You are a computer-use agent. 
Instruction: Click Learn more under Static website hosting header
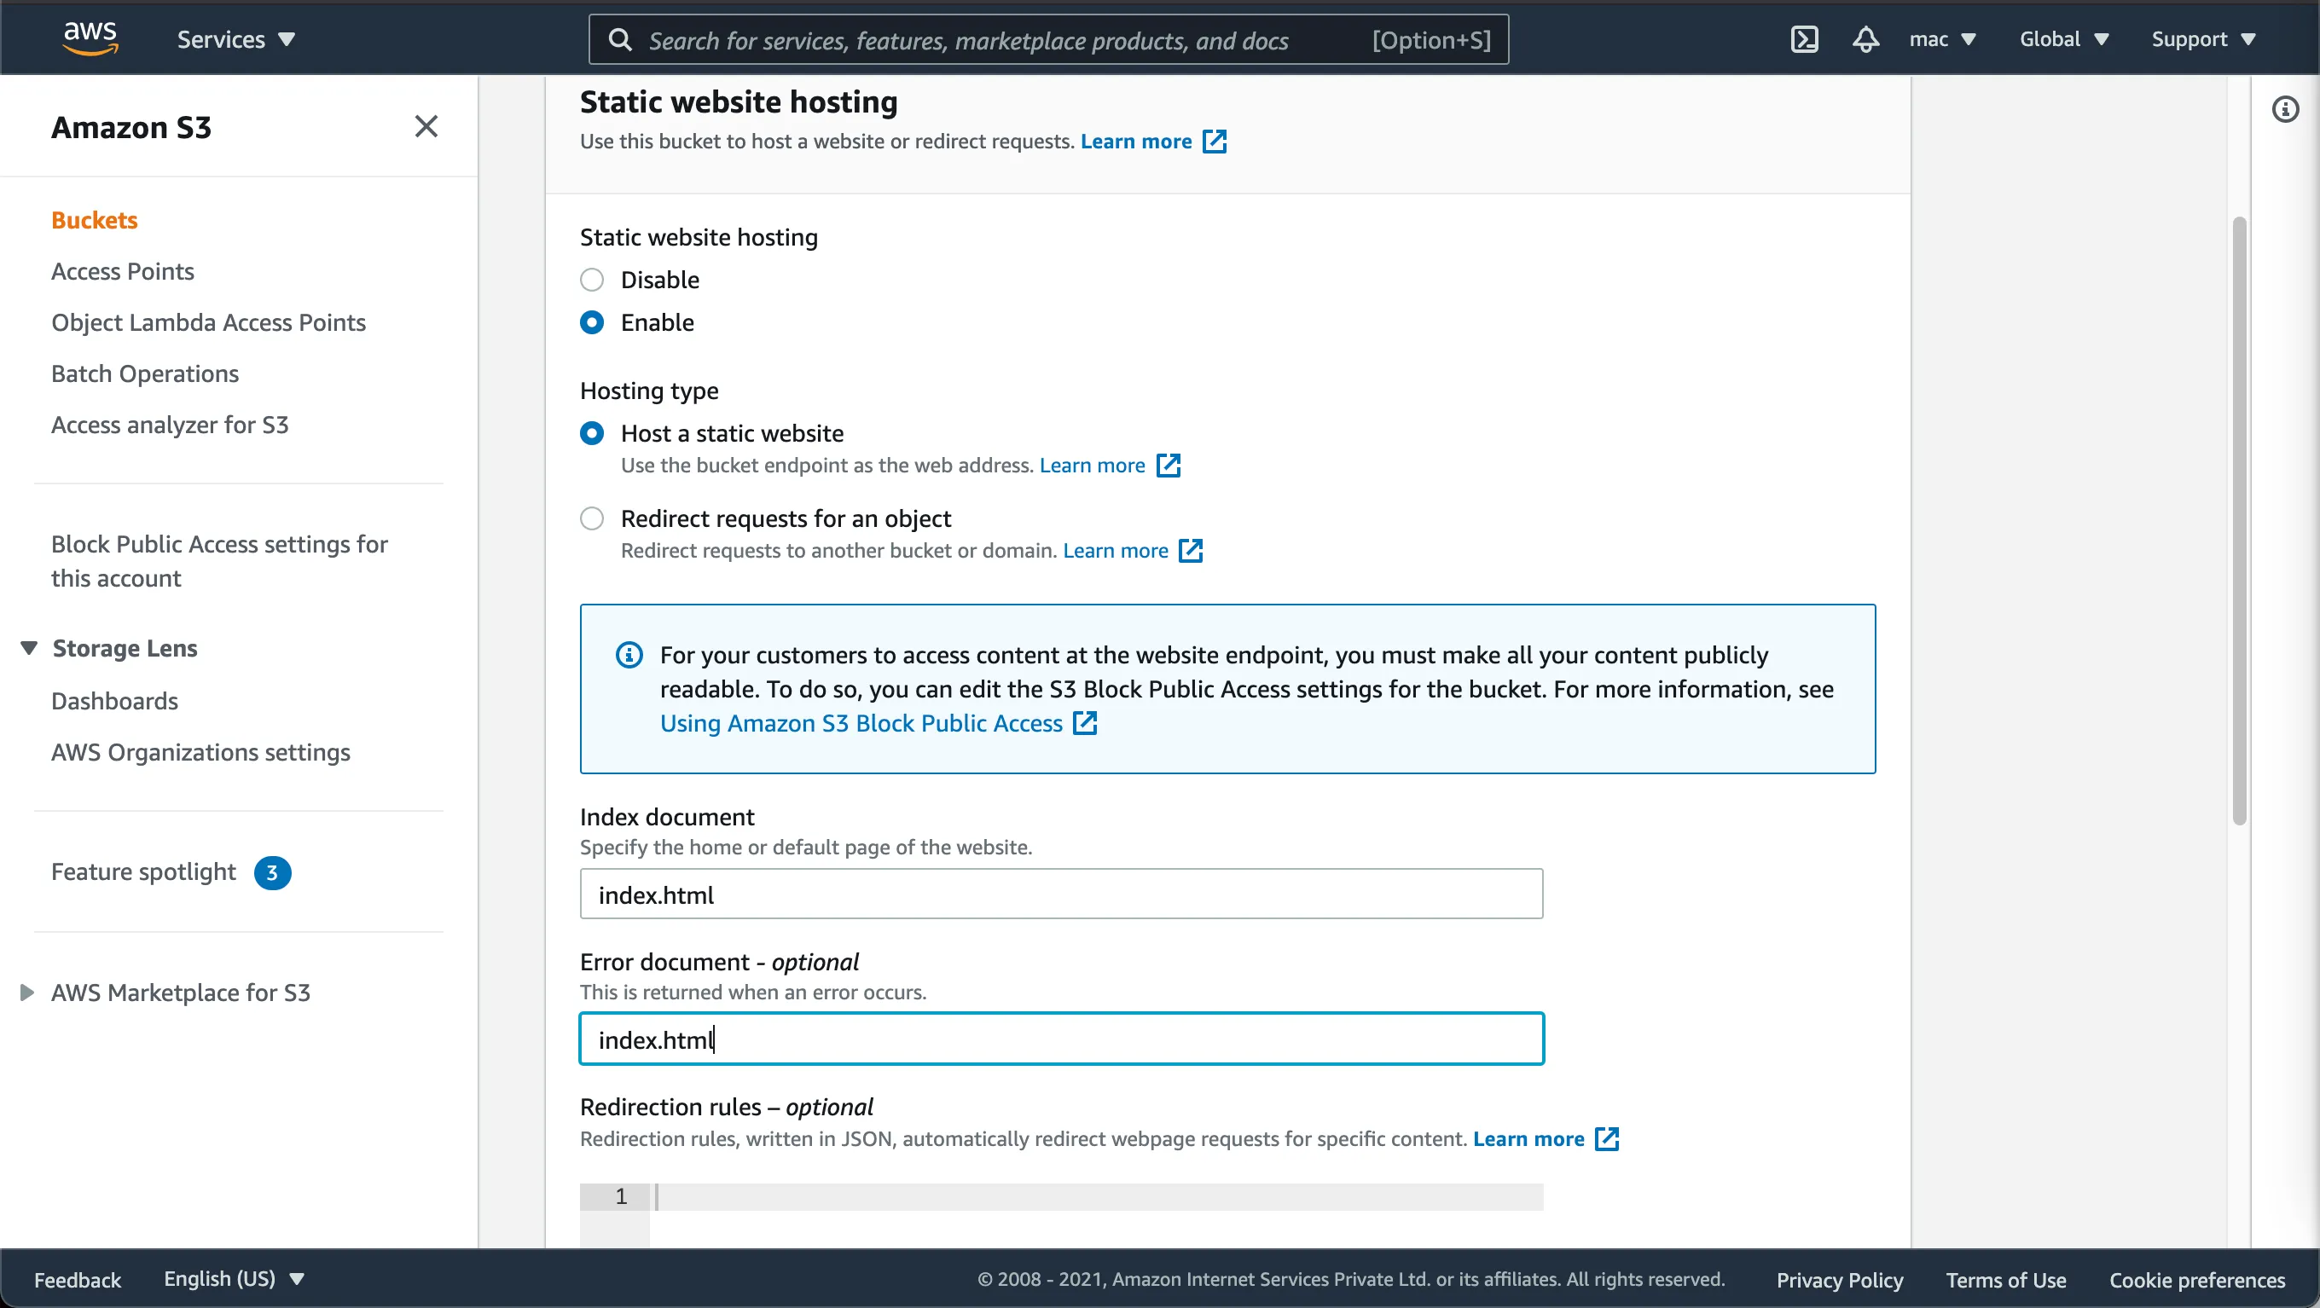click(x=1135, y=142)
